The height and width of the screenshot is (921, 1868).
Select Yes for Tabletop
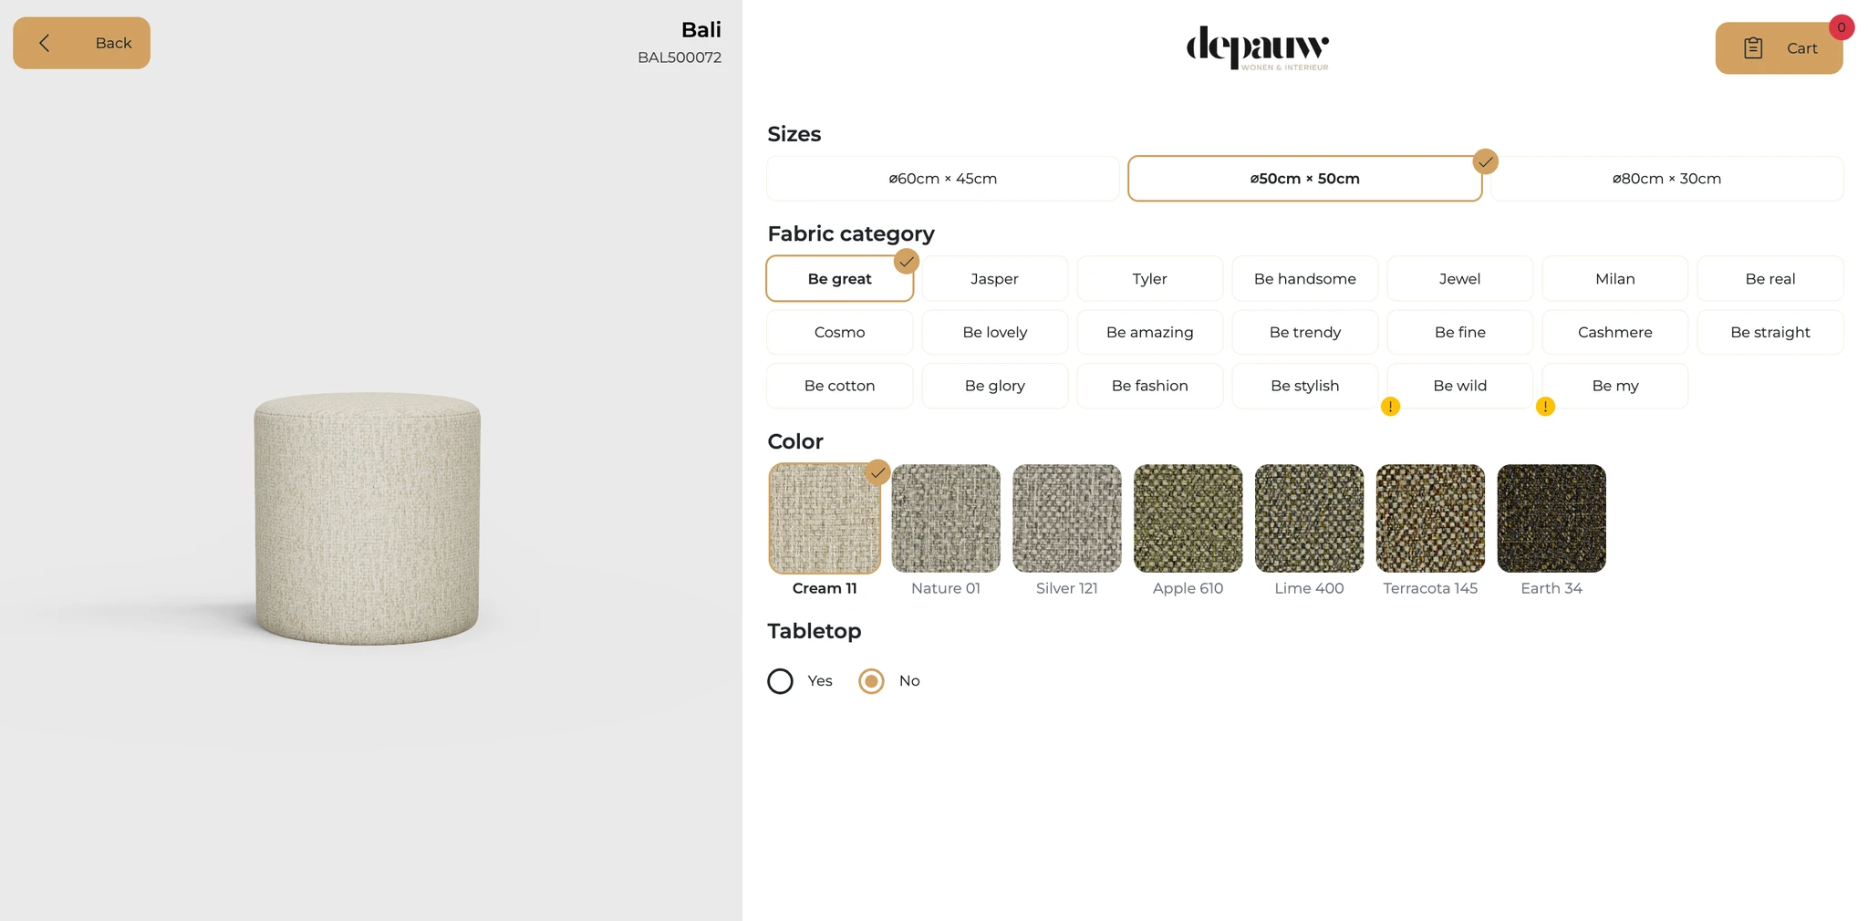tap(781, 681)
